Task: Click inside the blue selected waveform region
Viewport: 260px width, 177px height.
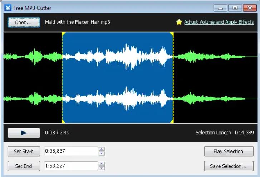Action: pyautogui.click(x=118, y=77)
